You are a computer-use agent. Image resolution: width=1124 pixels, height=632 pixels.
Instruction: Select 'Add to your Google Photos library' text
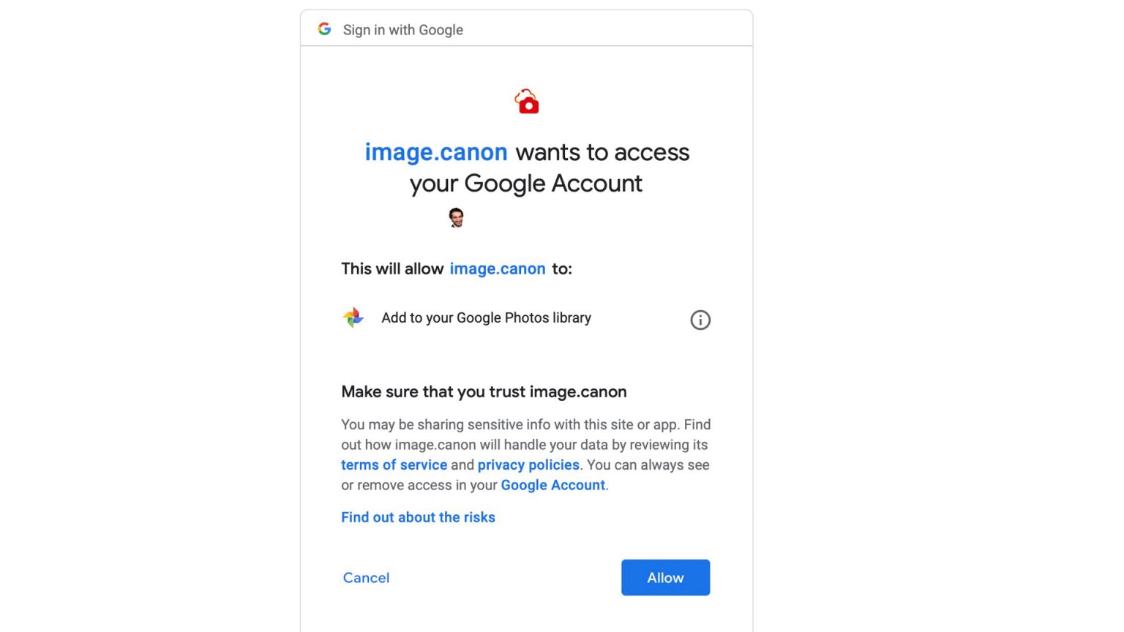pos(486,317)
